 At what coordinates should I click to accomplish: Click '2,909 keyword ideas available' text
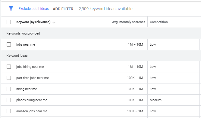coord(105,9)
